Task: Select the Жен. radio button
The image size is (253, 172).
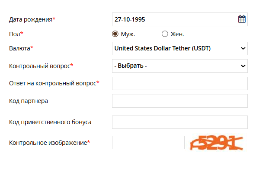Action: (x=165, y=34)
